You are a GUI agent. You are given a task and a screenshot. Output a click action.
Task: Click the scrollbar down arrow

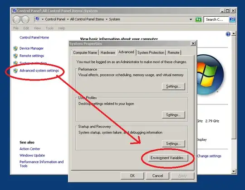tap(234, 171)
